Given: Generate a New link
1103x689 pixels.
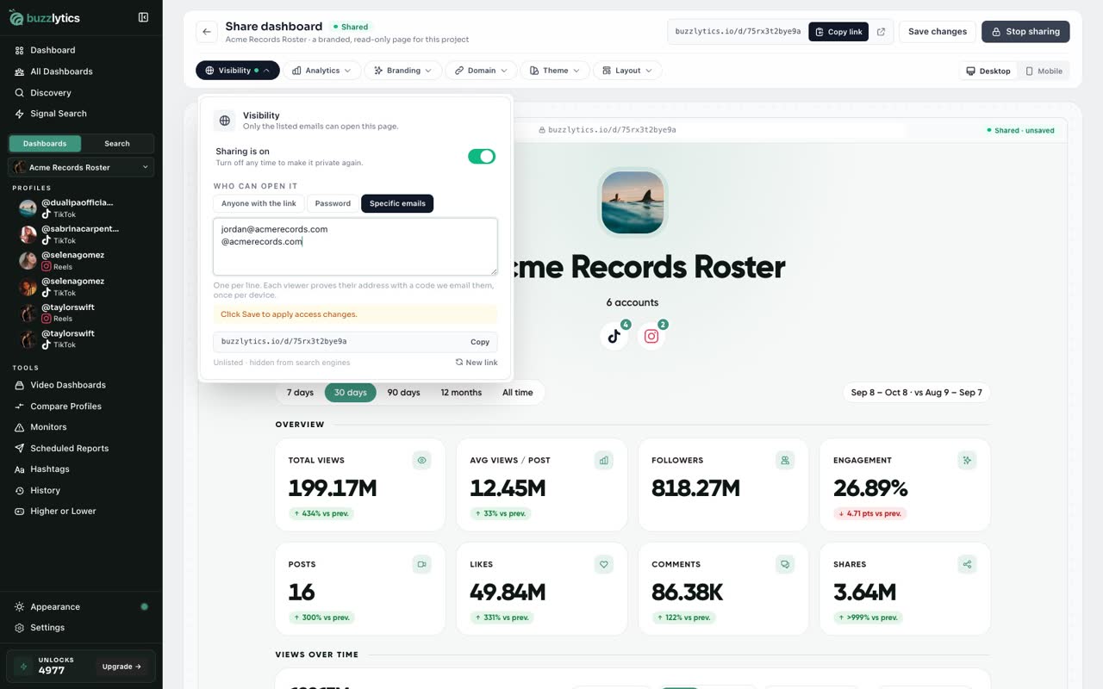Looking at the screenshot, I should [x=477, y=363].
